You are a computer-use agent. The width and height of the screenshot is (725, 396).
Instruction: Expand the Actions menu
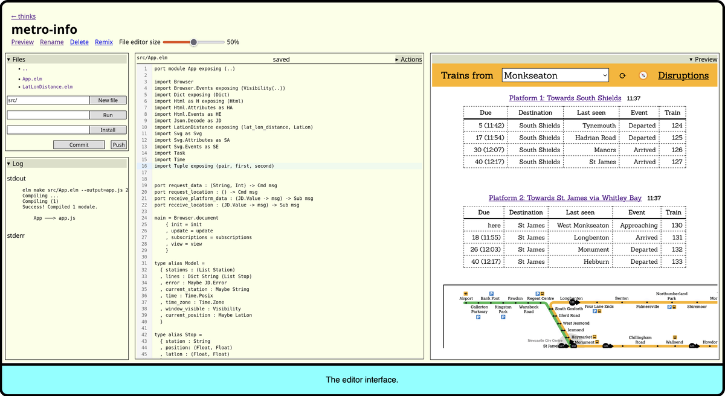point(408,59)
